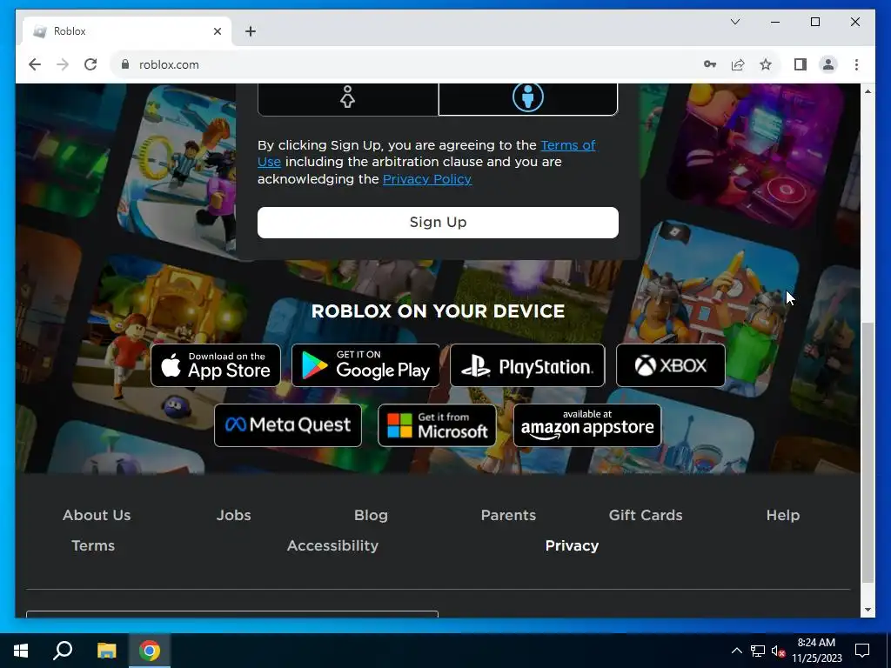This screenshot has height=668, width=891.
Task: Click the share page icon
Action: click(x=738, y=64)
